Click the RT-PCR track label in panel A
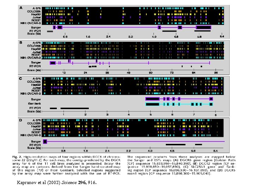The image size is (254, 190). [35, 31]
